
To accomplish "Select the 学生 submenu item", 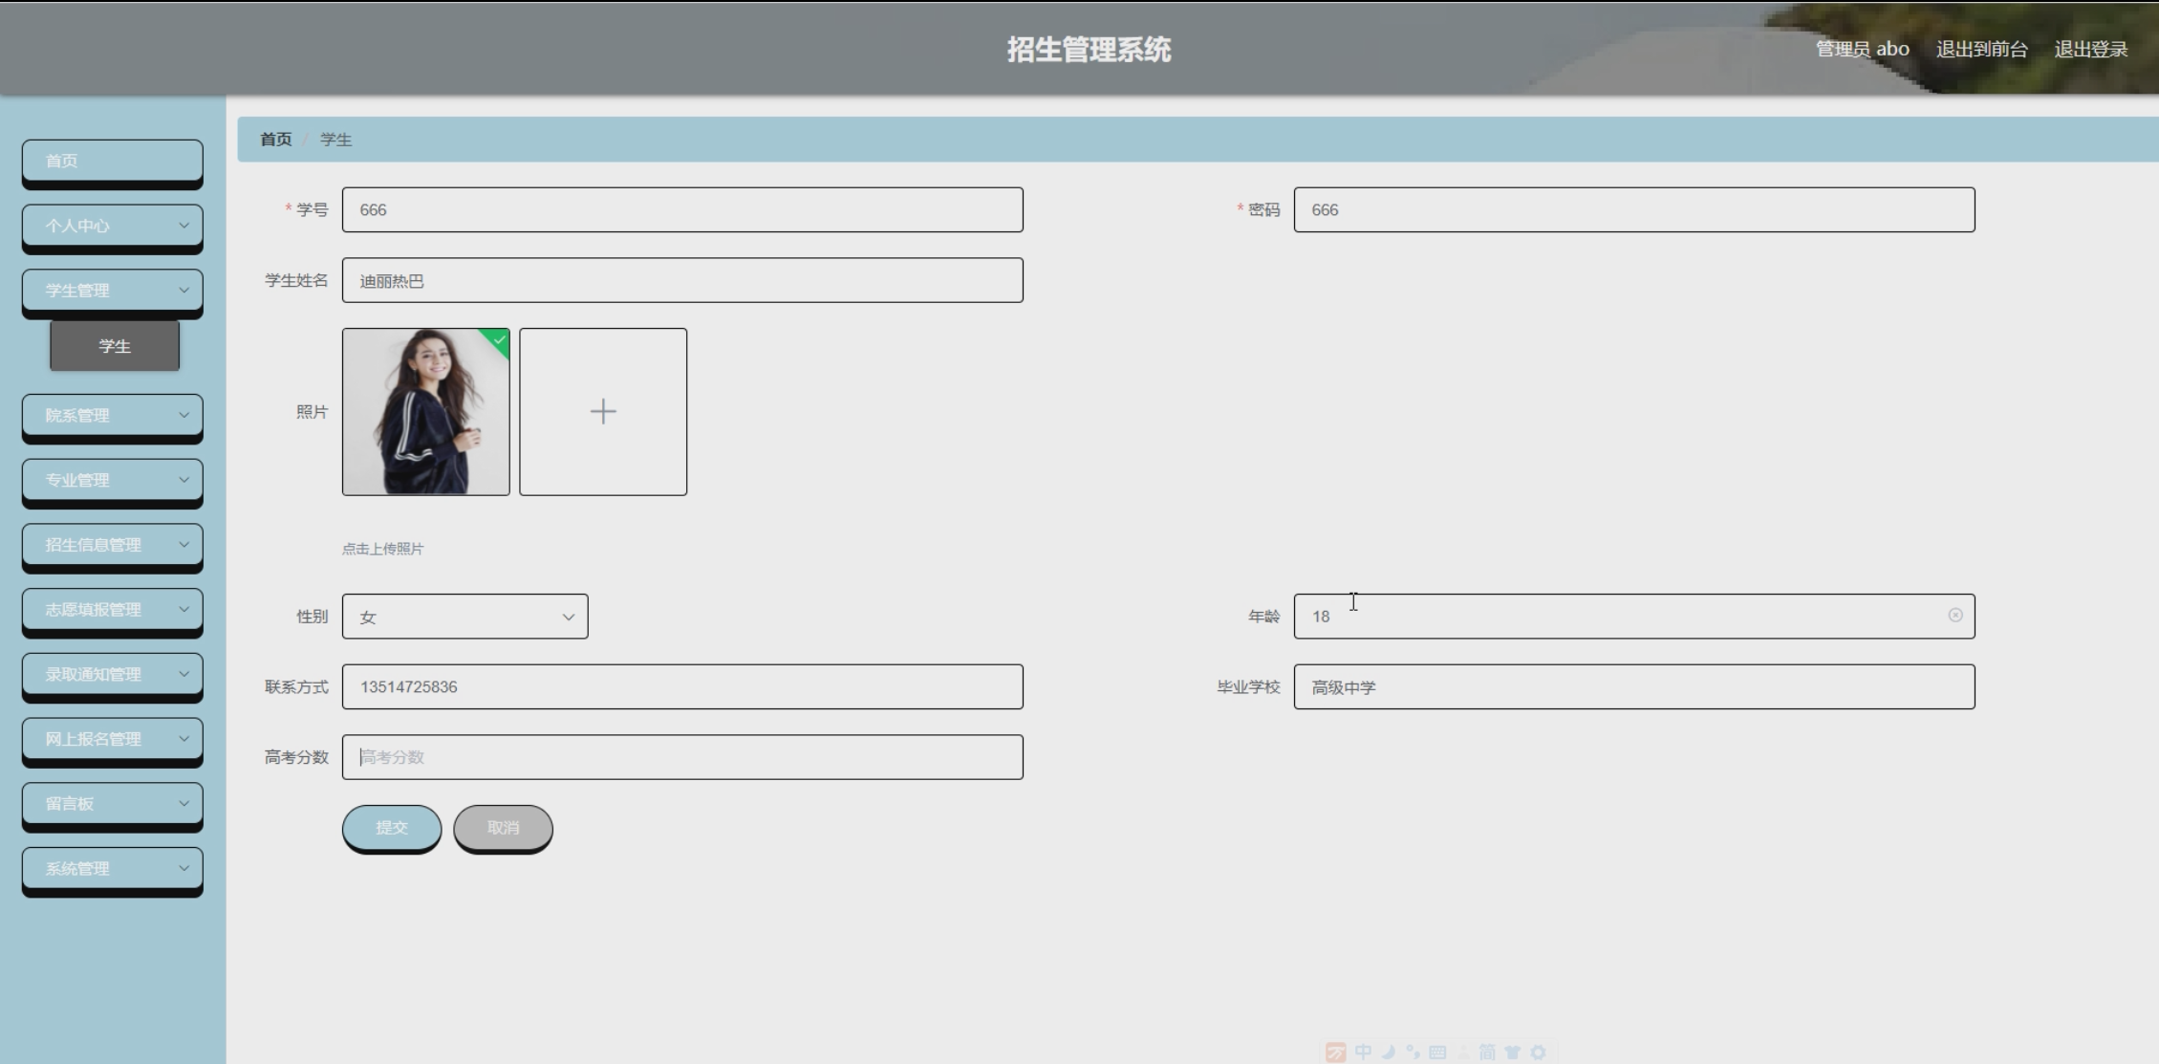I will pos(115,346).
